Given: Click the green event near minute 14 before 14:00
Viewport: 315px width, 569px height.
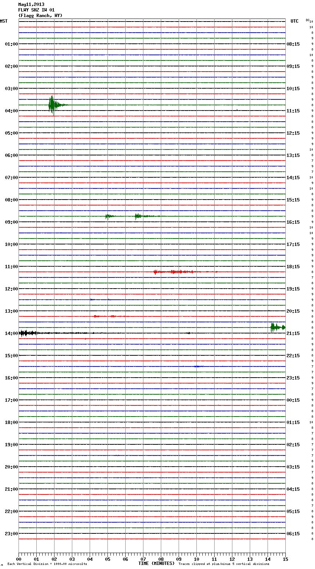Looking at the screenshot, I should click(278, 327).
